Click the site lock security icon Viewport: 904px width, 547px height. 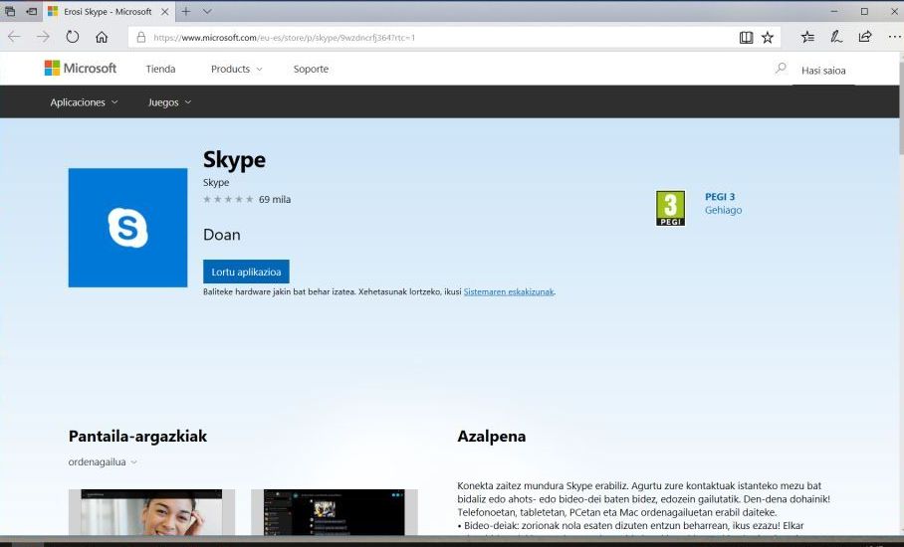[140, 38]
